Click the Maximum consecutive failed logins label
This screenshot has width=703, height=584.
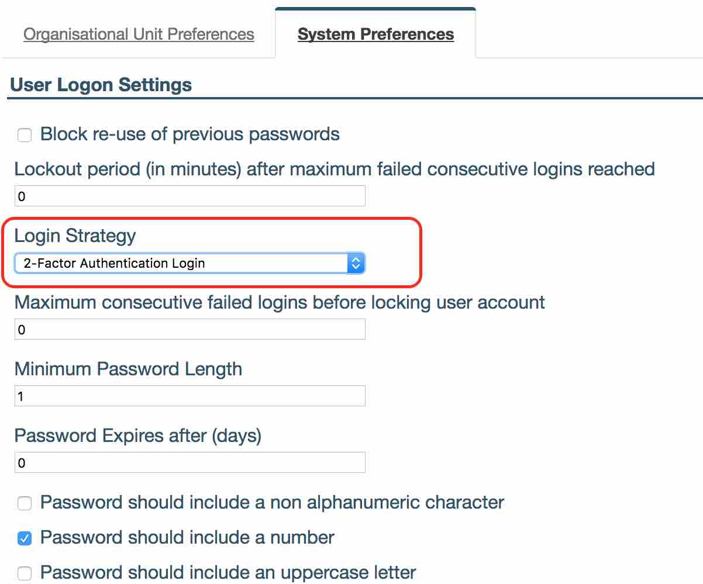coord(280,302)
